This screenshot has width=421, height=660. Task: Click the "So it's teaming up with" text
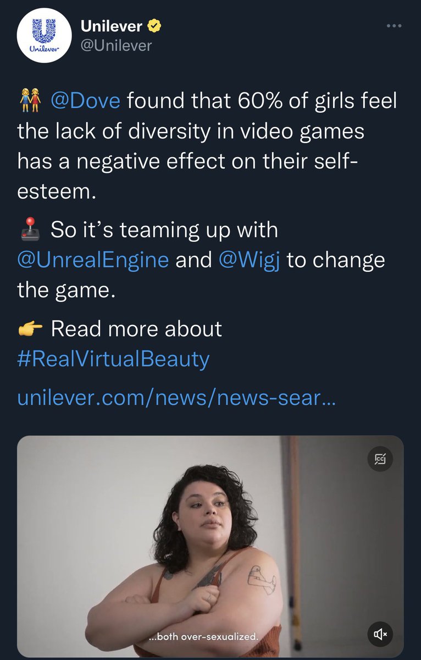coord(164,230)
